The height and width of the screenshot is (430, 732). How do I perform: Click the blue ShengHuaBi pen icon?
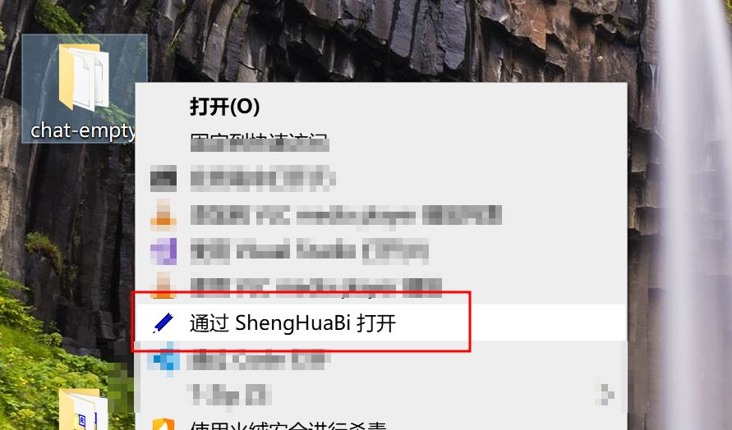tap(163, 322)
